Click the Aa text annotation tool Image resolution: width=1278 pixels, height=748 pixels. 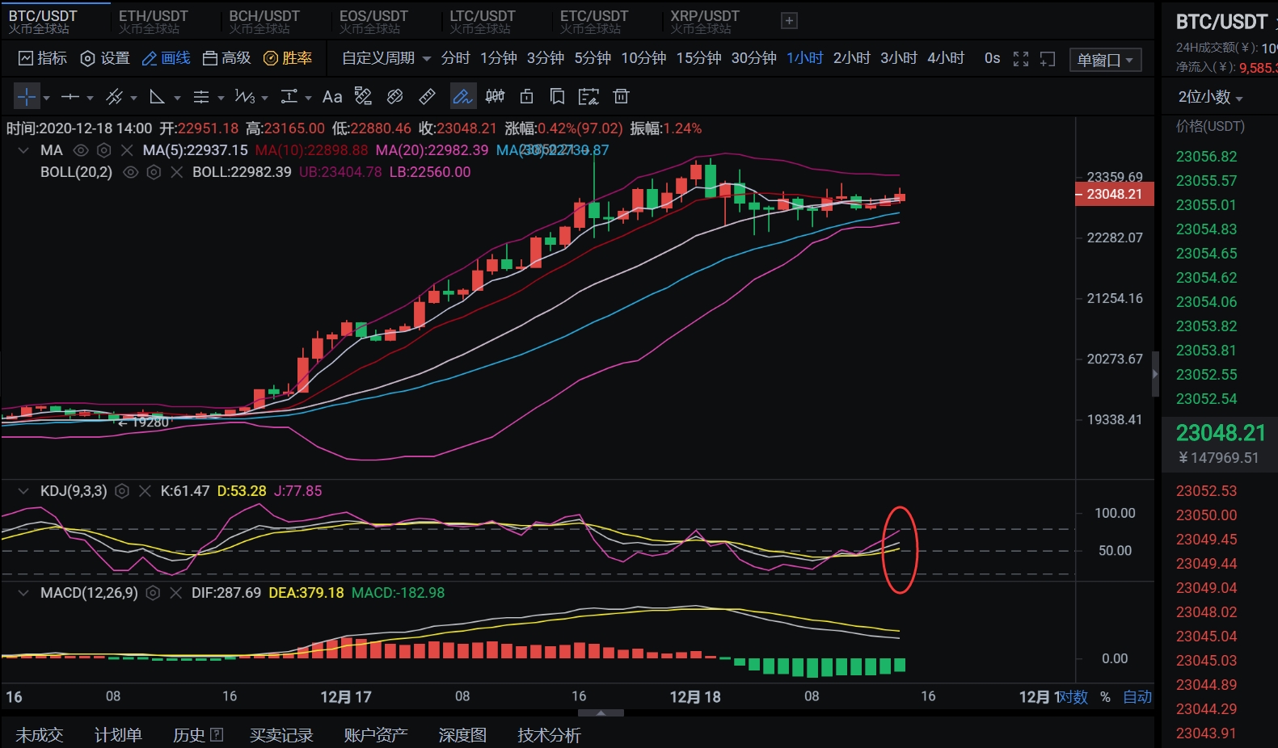[332, 97]
